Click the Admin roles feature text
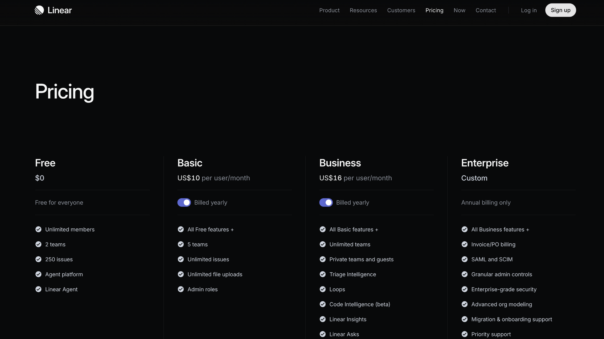Screen dimensions: 604x339 click(202, 289)
